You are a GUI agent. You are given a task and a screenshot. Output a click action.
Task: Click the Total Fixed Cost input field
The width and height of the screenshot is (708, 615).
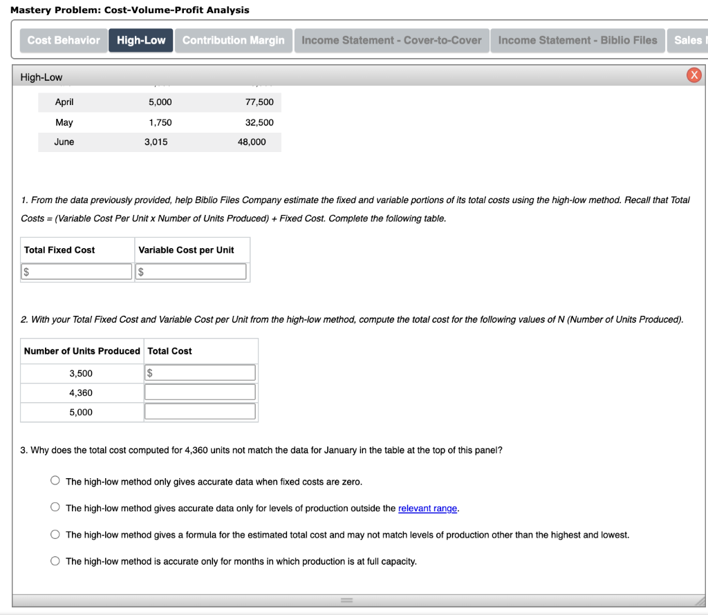point(76,272)
